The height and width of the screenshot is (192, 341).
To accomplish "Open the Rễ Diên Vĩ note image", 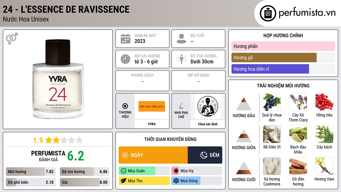I will click(x=272, y=134).
